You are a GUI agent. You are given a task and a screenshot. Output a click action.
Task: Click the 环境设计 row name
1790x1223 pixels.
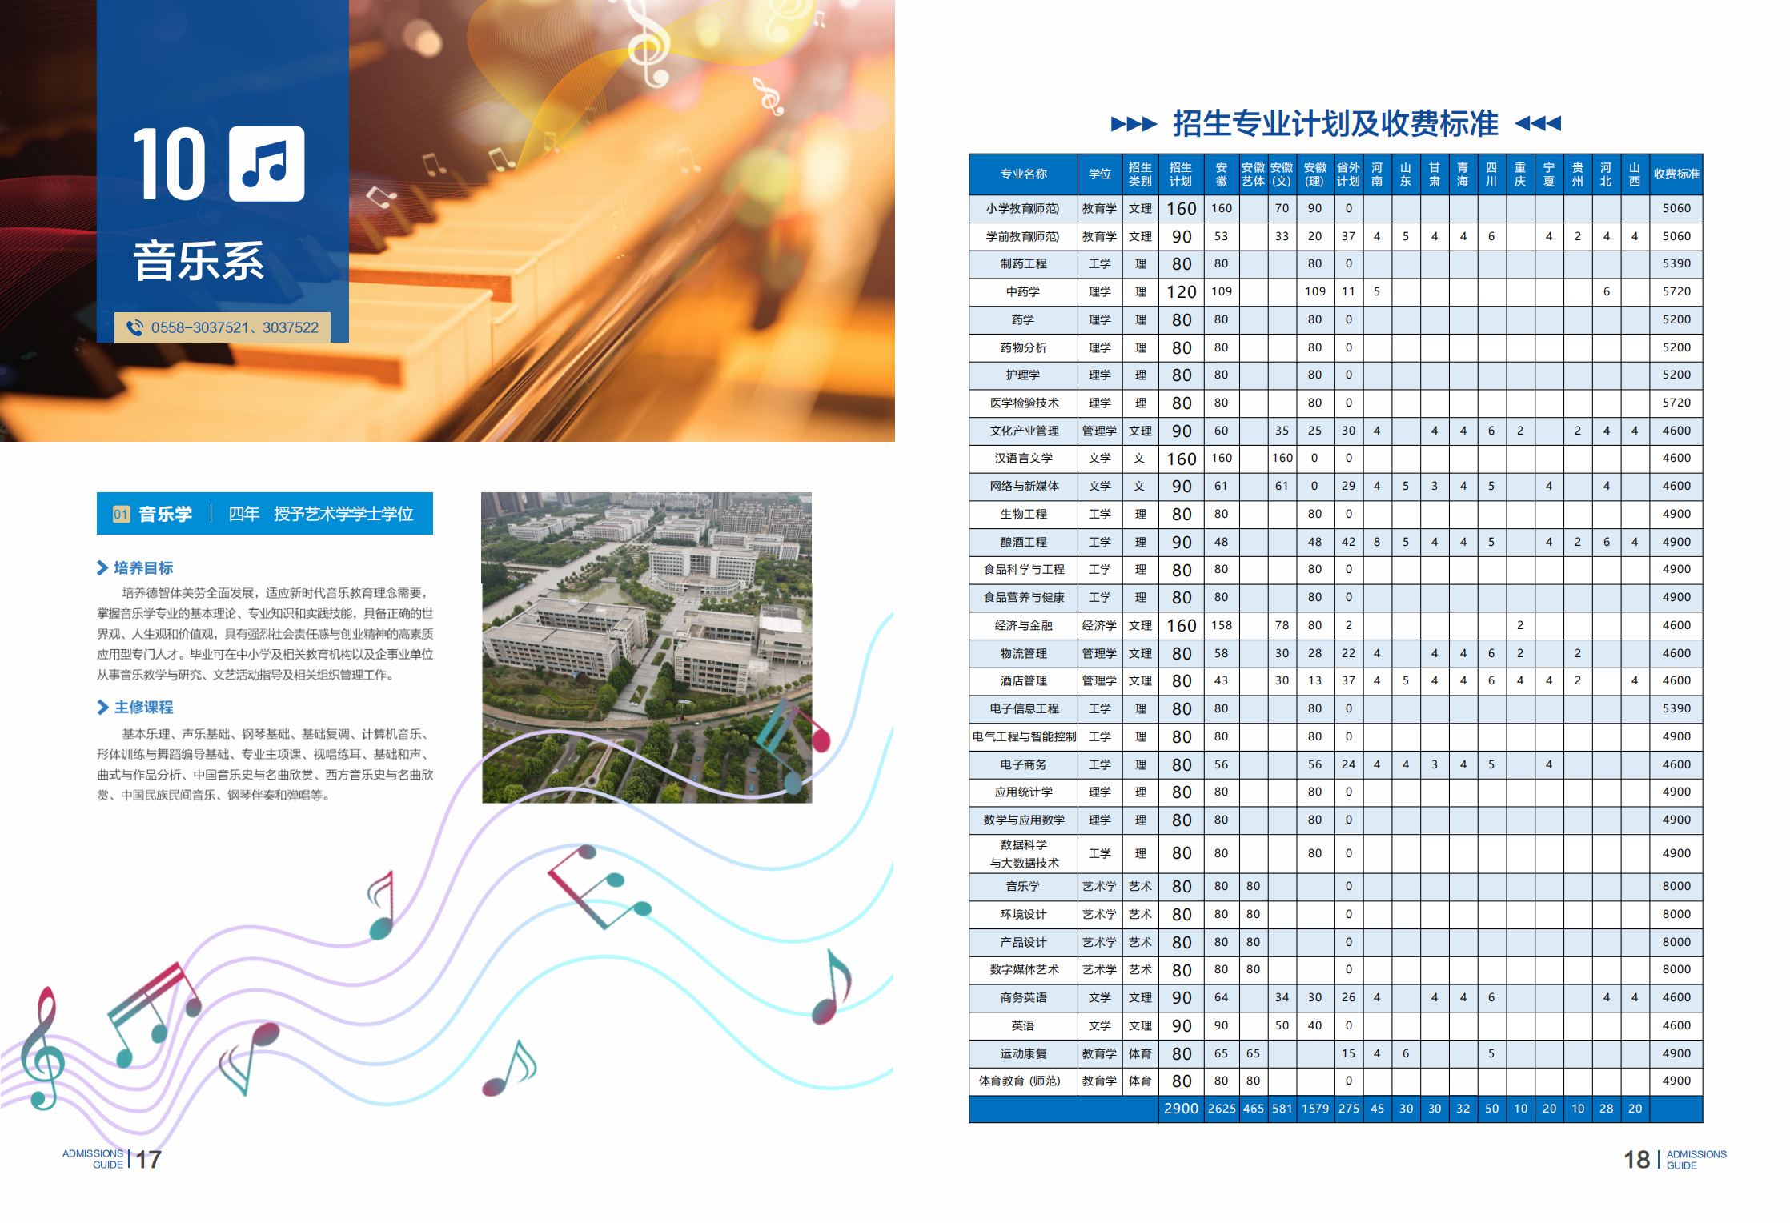tap(1023, 914)
